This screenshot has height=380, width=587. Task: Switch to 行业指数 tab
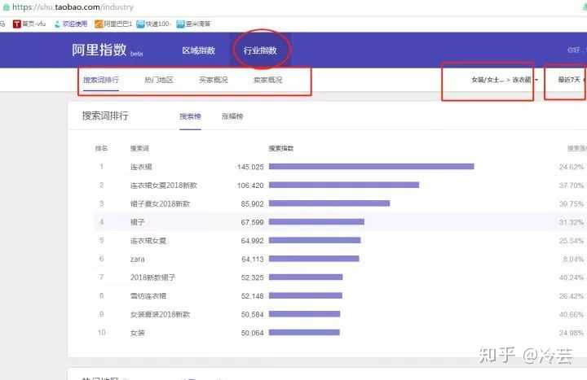260,50
